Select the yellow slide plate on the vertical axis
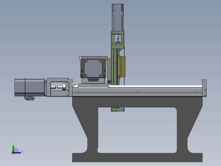The image size is (221, 166). pos(123,66)
